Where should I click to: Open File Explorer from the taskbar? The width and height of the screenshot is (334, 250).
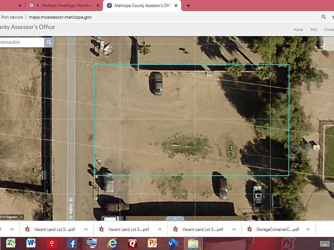tap(193, 244)
